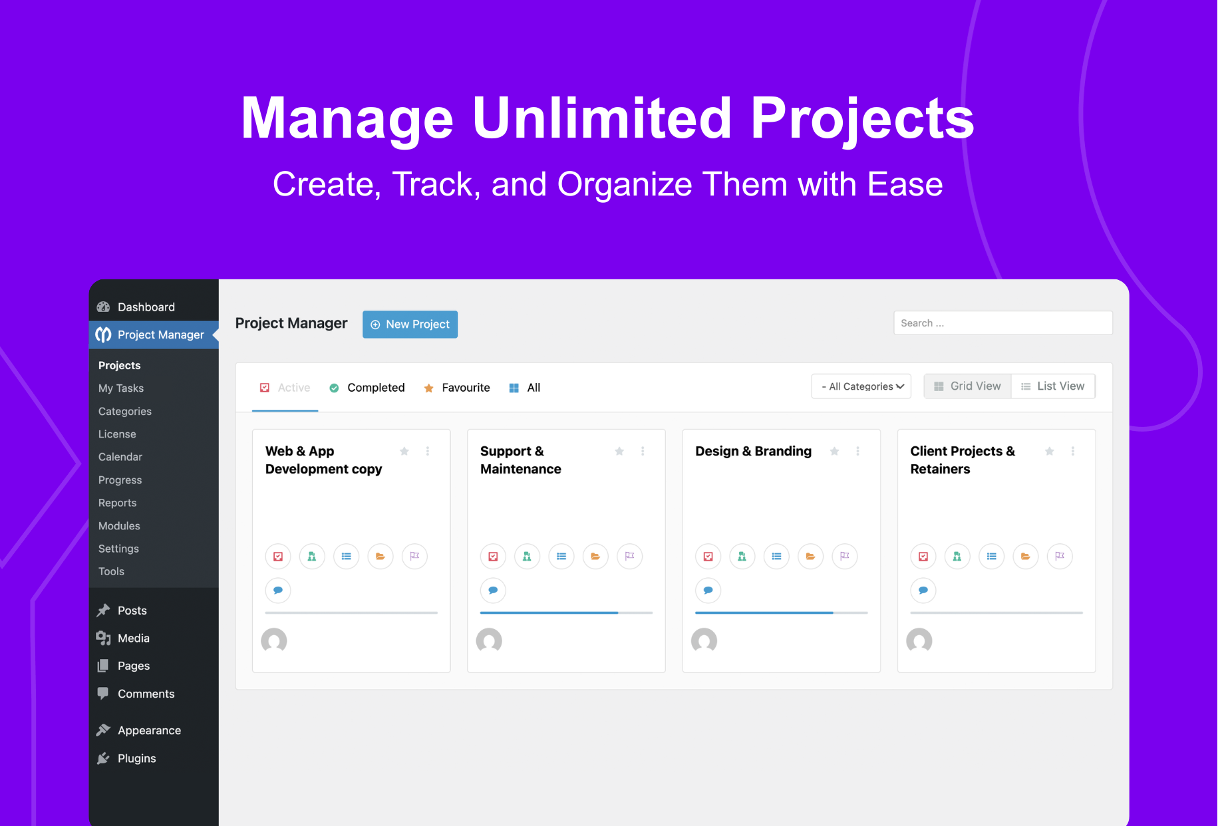Open the files folder icon on Design & Branding
Screen dimensions: 1218x826
tap(810, 556)
